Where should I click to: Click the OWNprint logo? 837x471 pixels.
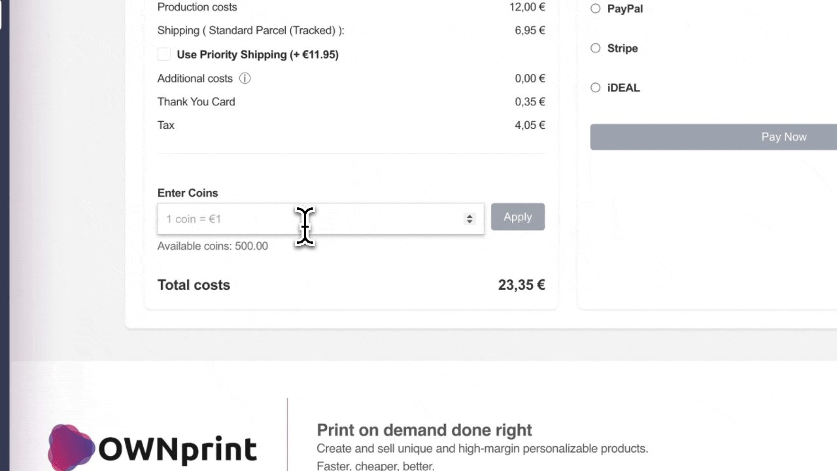(x=152, y=447)
